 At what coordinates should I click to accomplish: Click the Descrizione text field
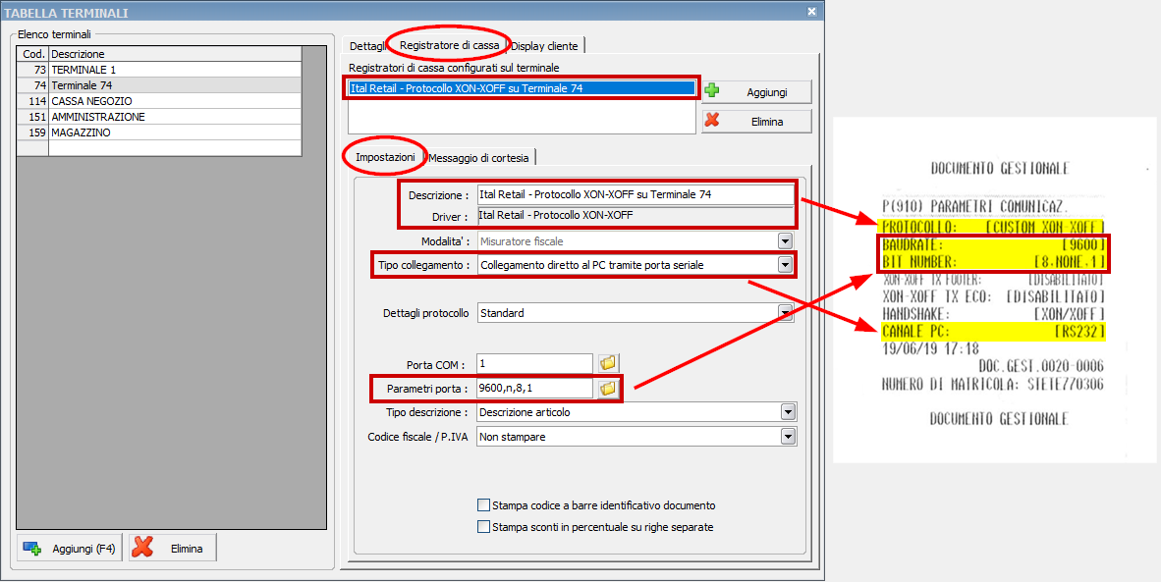635,194
